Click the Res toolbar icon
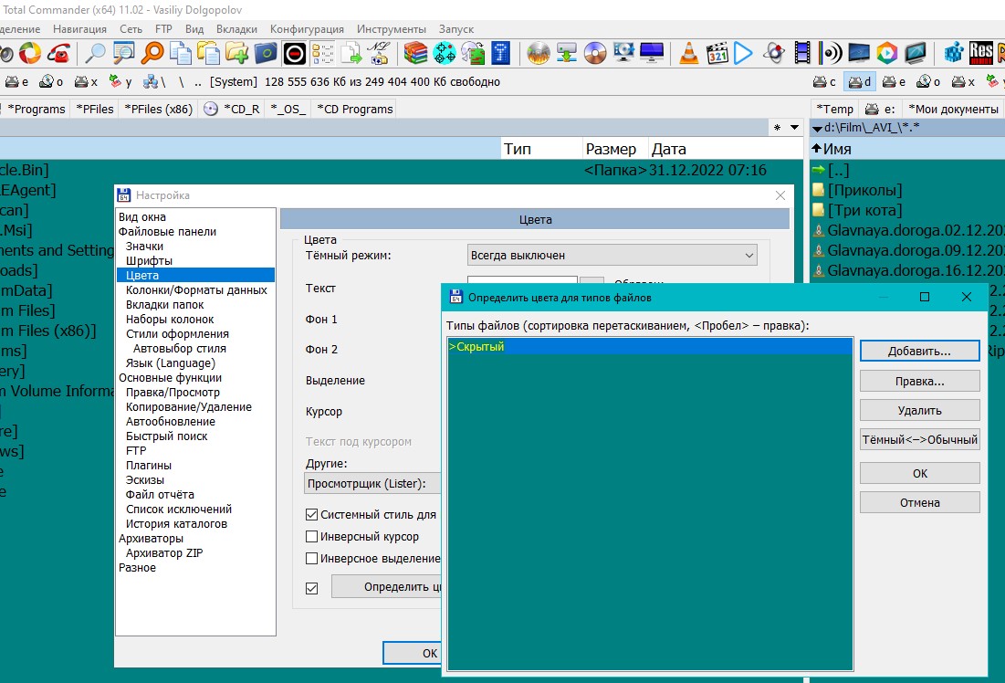The width and height of the screenshot is (1005, 683). (x=980, y=53)
